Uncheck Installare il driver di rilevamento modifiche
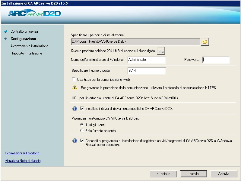 point(82,109)
